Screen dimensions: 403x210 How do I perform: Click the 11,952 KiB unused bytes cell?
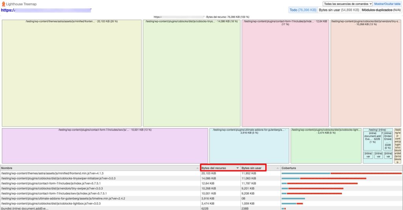tap(261, 173)
